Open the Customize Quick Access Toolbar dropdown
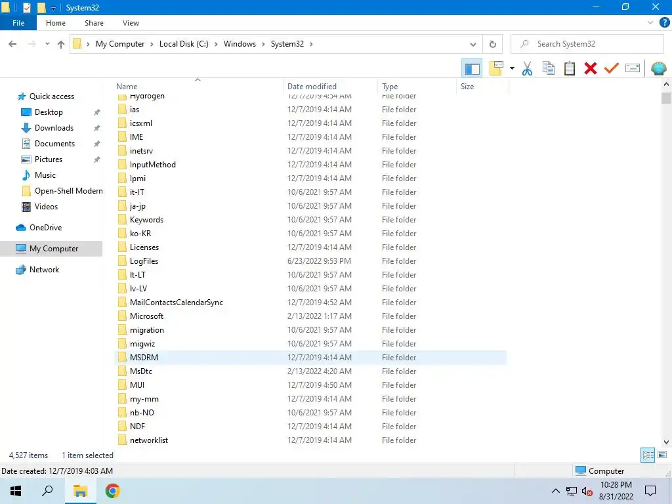Screen dimensions: 672x504 (x=53, y=8)
